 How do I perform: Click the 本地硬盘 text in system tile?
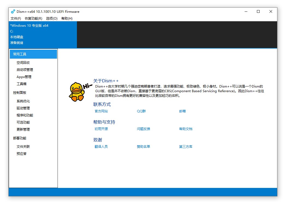pos(17,37)
